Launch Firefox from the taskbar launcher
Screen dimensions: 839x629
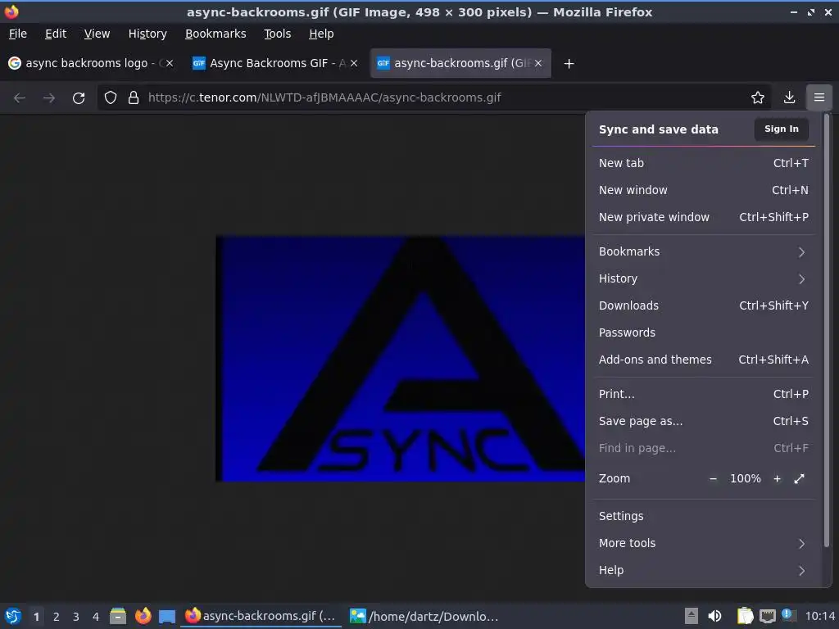143,616
